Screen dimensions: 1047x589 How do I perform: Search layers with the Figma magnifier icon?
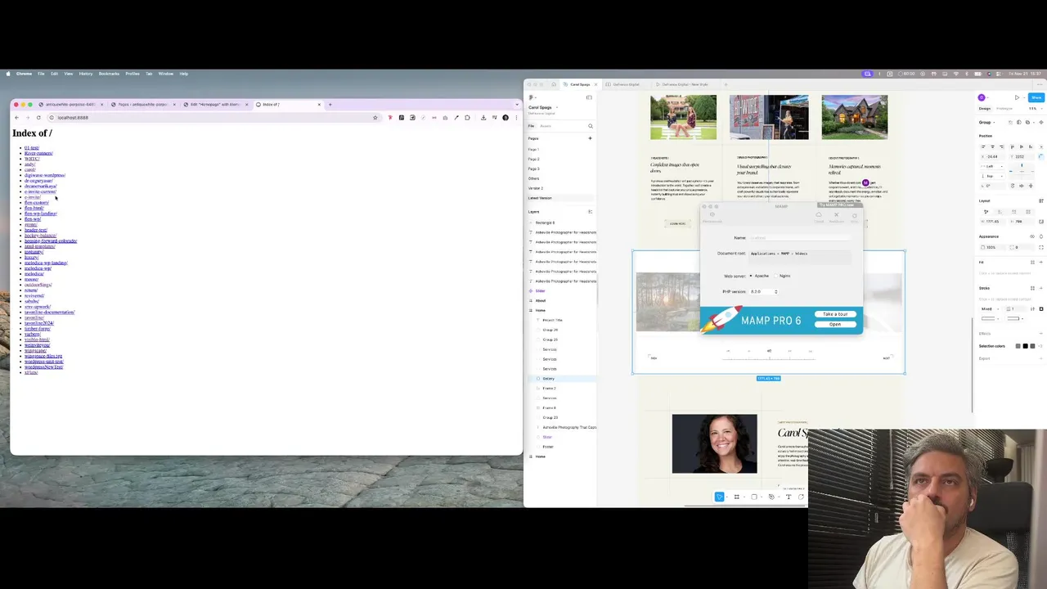pos(591,126)
